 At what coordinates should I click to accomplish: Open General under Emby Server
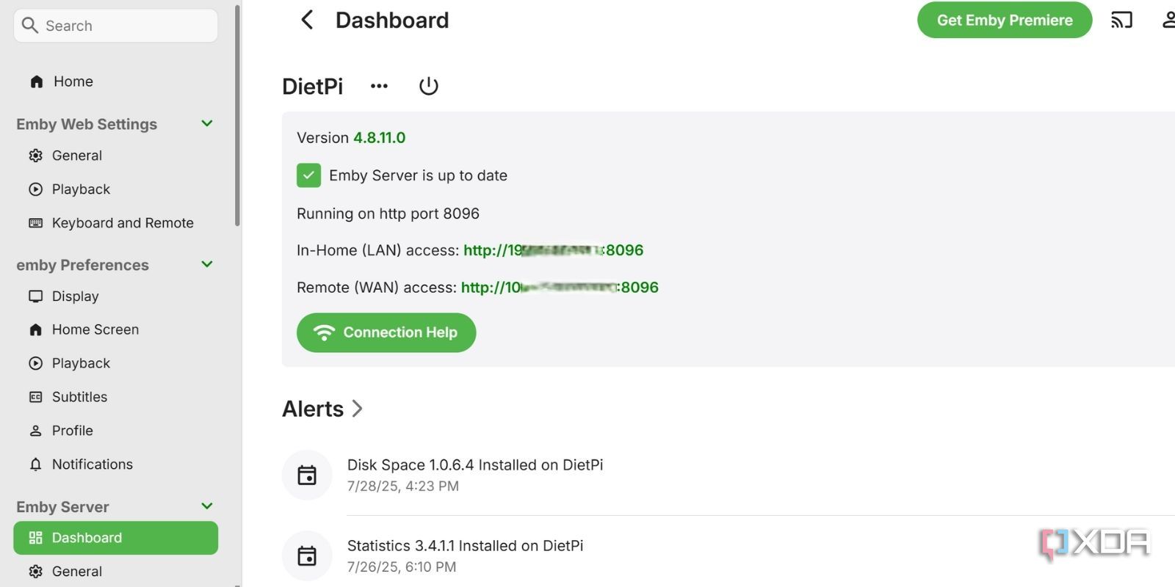116,572
